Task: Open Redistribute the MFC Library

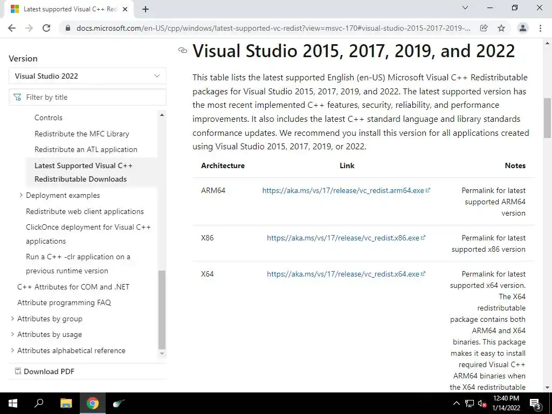Action: tap(82, 134)
